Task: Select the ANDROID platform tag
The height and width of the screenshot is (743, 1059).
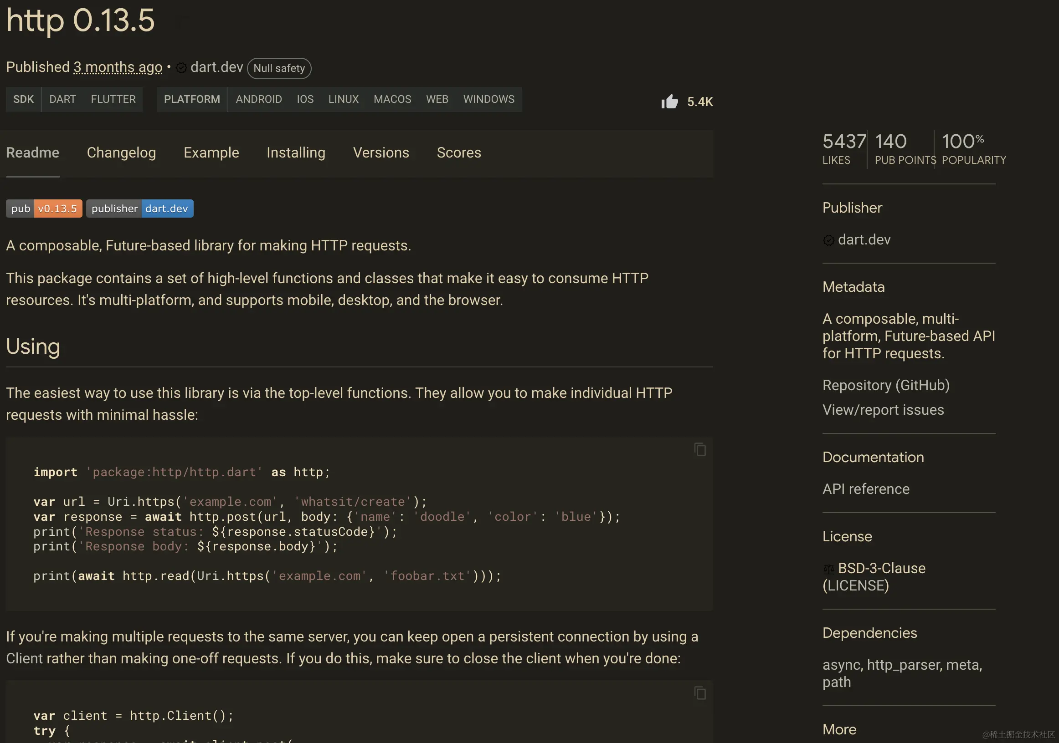Action: pos(259,99)
